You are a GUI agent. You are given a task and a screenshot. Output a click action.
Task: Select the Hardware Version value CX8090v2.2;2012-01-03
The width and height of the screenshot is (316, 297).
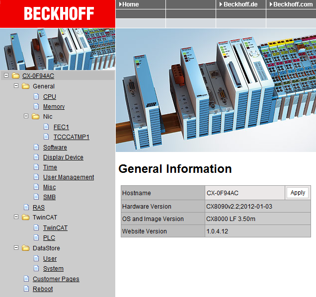239,207
